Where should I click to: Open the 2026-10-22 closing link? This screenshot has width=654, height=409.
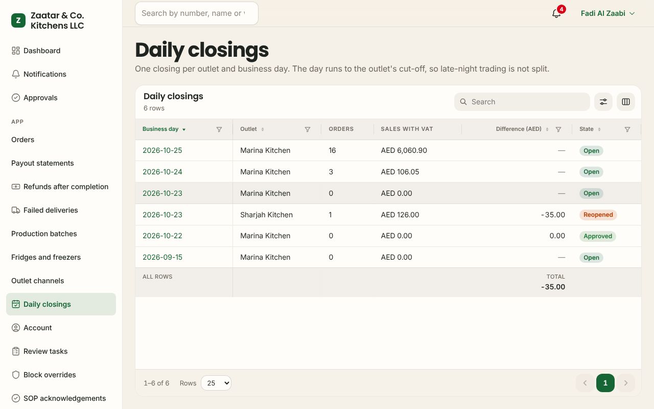[162, 236]
